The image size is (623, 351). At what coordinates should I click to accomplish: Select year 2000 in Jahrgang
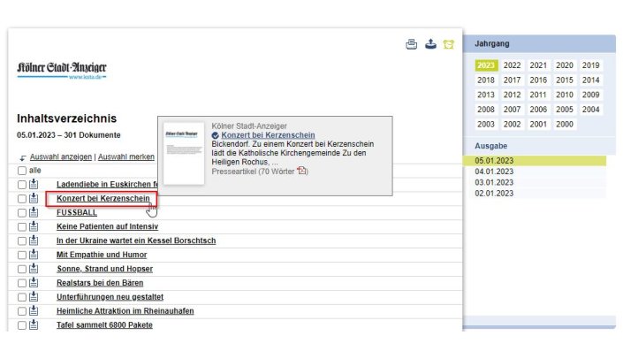click(x=565, y=124)
